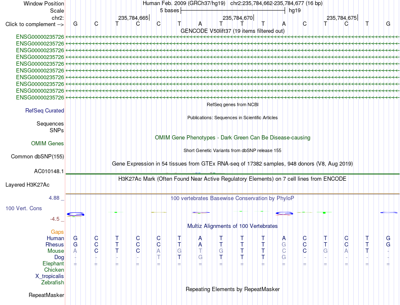The width and height of the screenshot is (400, 305).
Task: Select the Zebrafish species label
Action: tap(52, 283)
